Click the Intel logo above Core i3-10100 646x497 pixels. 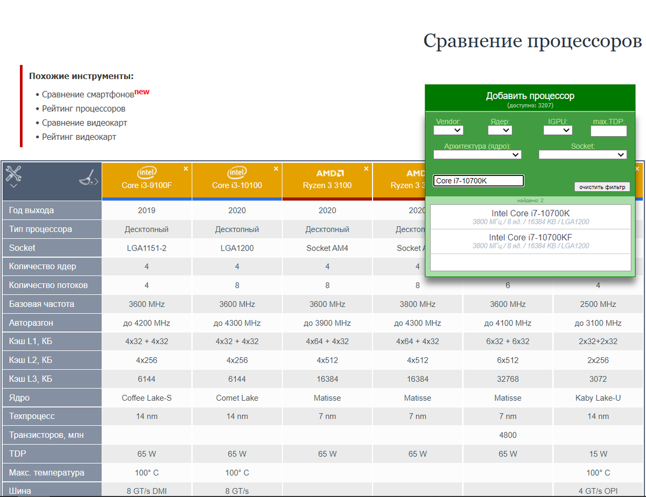[237, 173]
